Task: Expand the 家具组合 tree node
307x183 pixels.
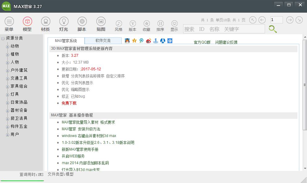Action: [8, 86]
